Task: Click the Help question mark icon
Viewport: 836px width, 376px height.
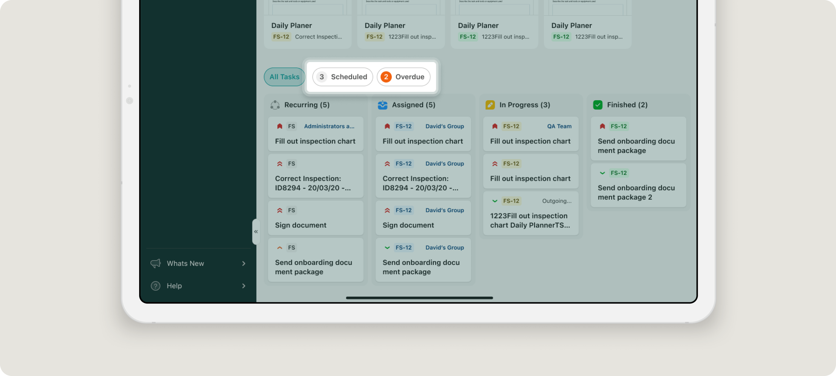Action: coord(156,286)
